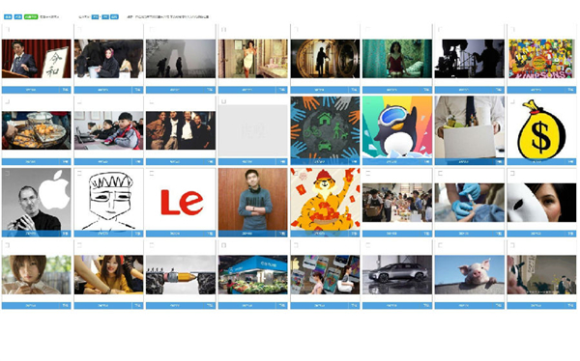Open the tiger with red envelopes illustration
Image resolution: width=580 pixels, height=361 pixels.
coord(325,200)
